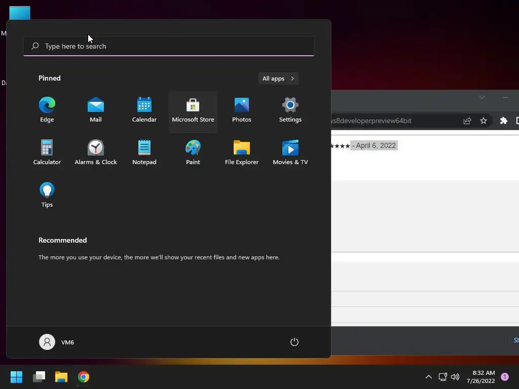
Task: Show hidden system tray icons
Action: coord(429,377)
